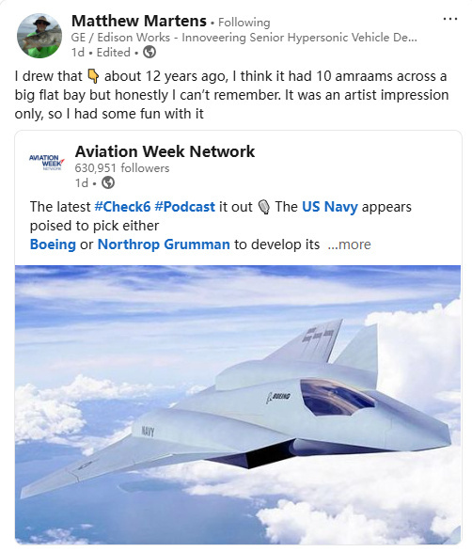Open Matthew Martens profile picture
472x552 pixels.
point(39,36)
